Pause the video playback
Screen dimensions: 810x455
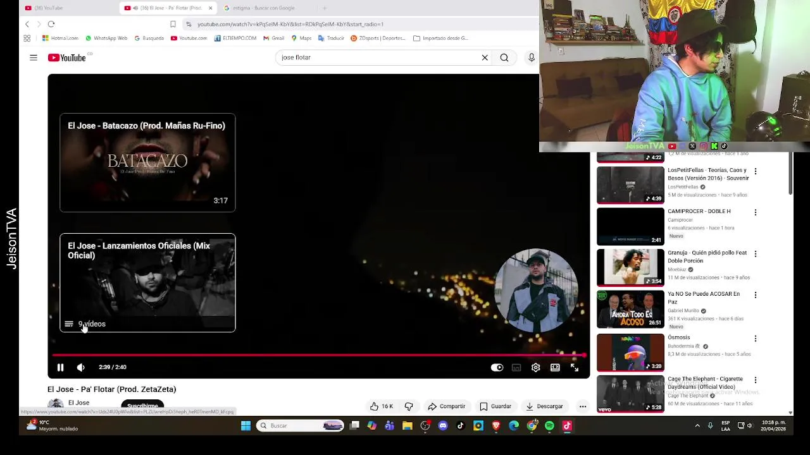pyautogui.click(x=60, y=367)
